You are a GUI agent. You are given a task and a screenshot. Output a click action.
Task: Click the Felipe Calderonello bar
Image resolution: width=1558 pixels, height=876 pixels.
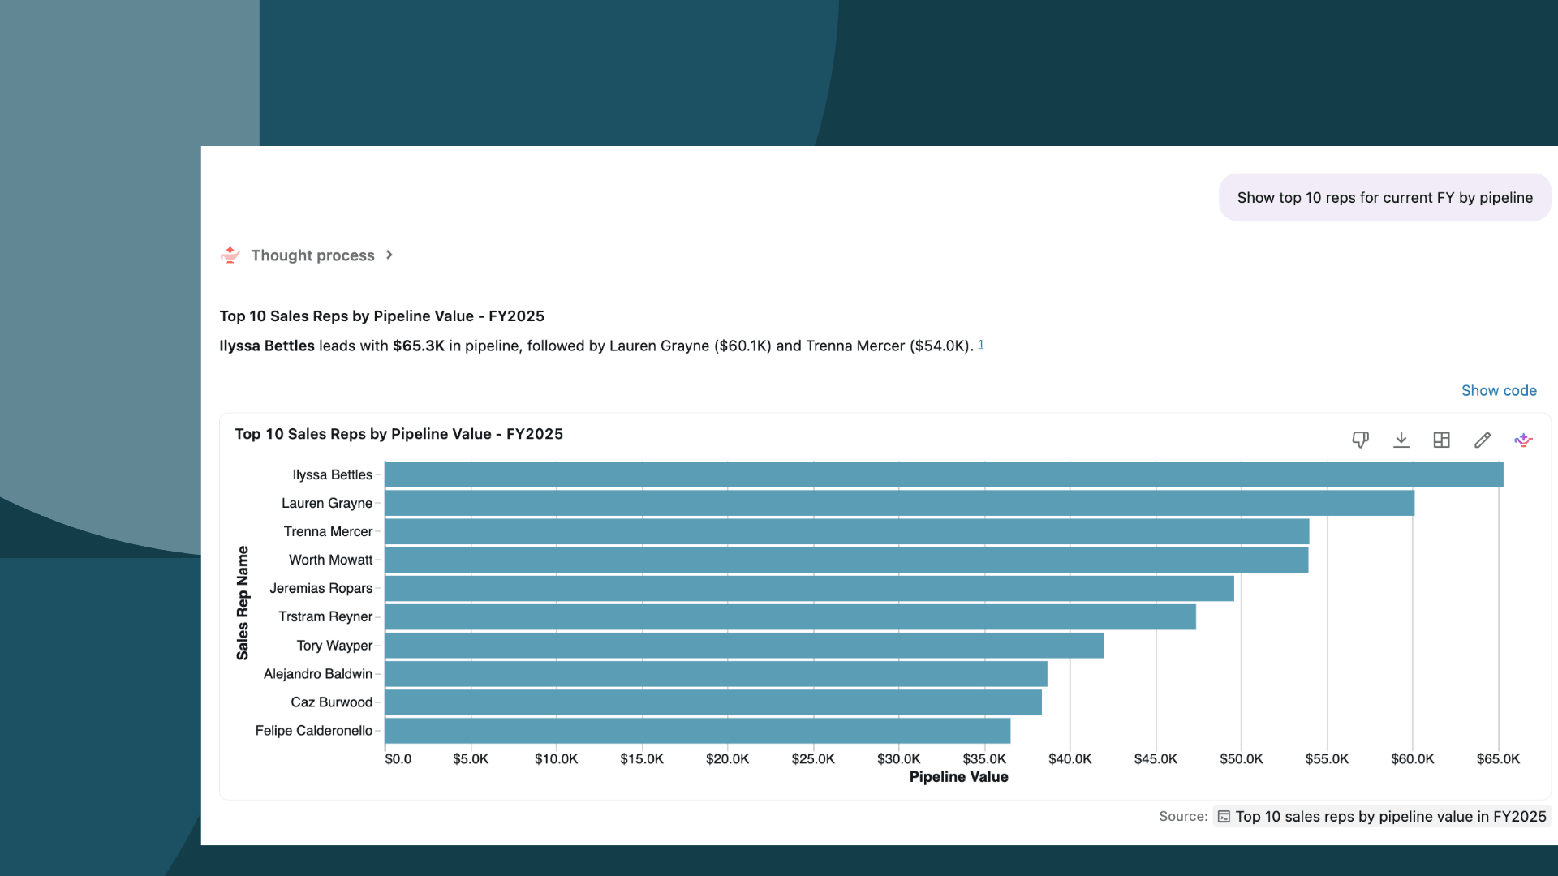click(x=697, y=731)
